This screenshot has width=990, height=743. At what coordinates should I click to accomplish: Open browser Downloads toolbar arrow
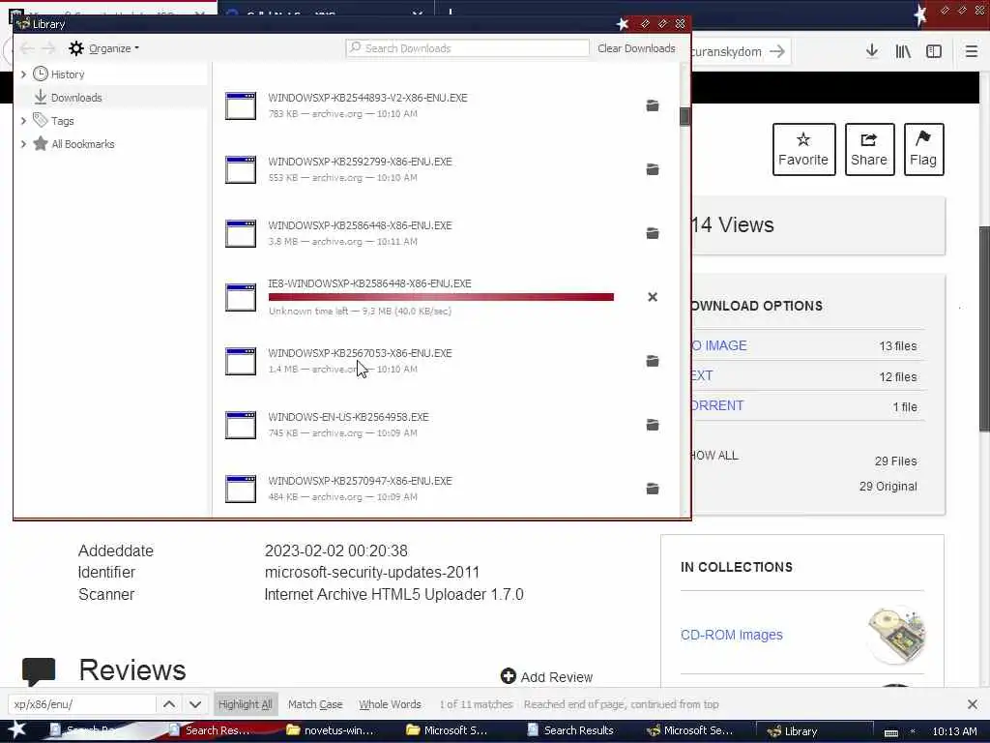click(872, 51)
